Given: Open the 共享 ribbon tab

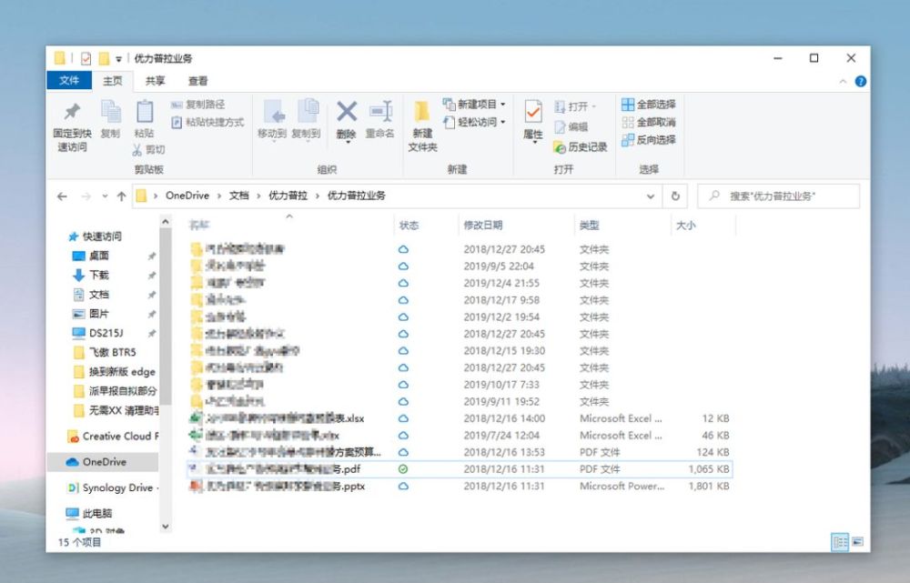Looking at the screenshot, I should coord(155,81).
